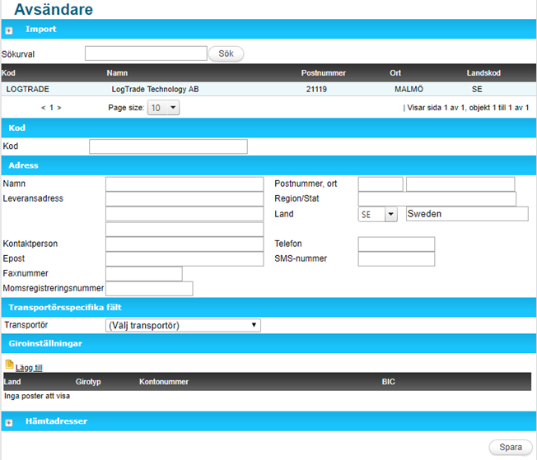Screen dimensions: 537x460
Task: Click the Kod input field
Action: click(168, 146)
